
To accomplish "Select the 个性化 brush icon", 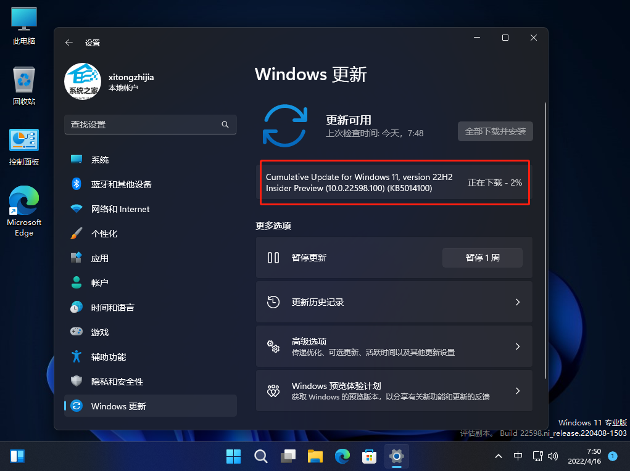I will point(77,233).
